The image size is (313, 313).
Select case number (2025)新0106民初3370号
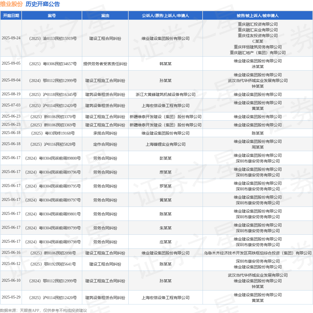pos(53,117)
